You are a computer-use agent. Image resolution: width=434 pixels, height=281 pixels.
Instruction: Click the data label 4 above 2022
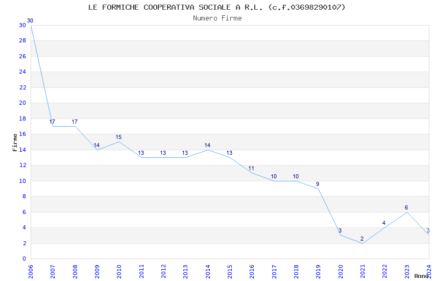click(x=384, y=223)
